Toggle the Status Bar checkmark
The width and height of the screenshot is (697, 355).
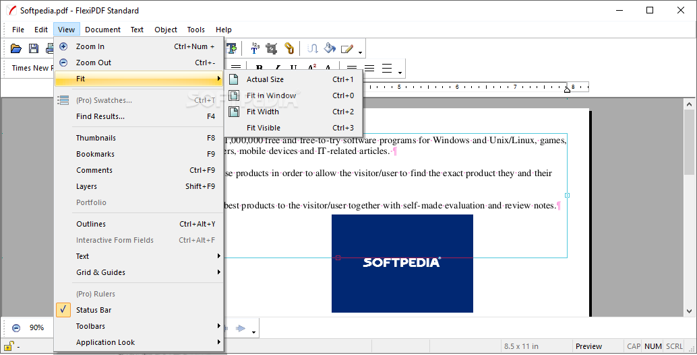click(63, 310)
